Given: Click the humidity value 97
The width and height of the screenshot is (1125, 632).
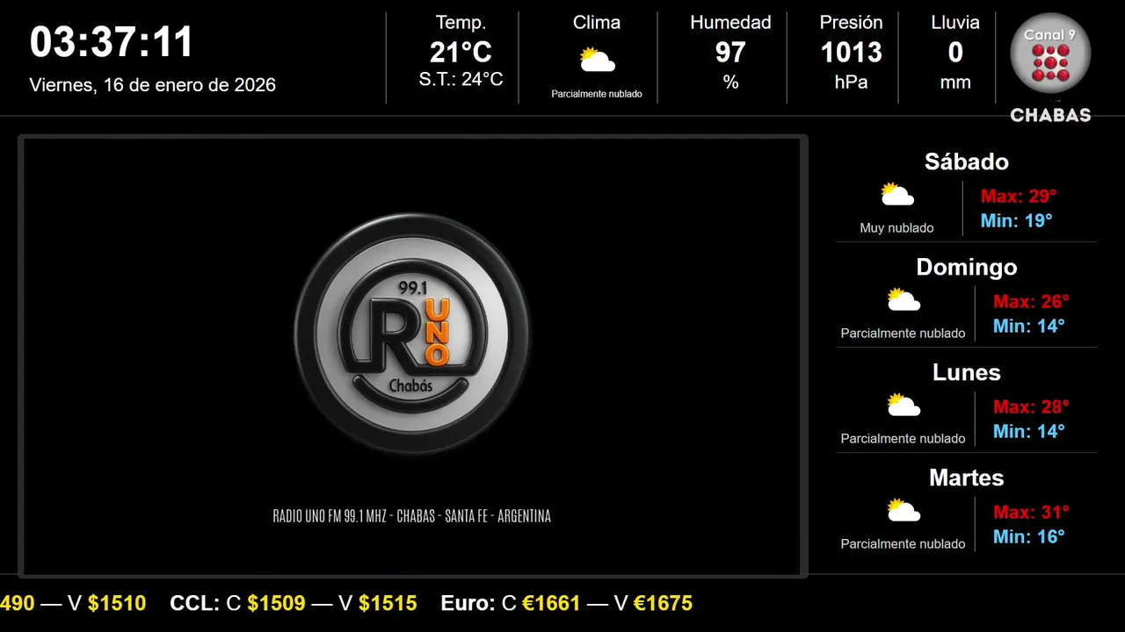Looking at the screenshot, I should [730, 53].
